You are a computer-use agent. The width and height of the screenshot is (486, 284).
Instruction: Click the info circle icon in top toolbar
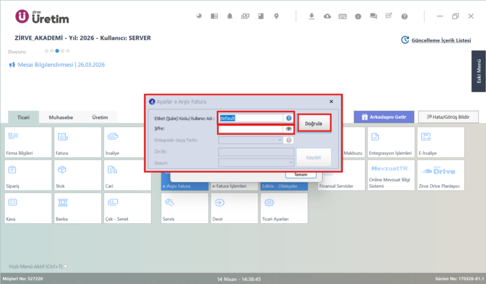[358, 17]
